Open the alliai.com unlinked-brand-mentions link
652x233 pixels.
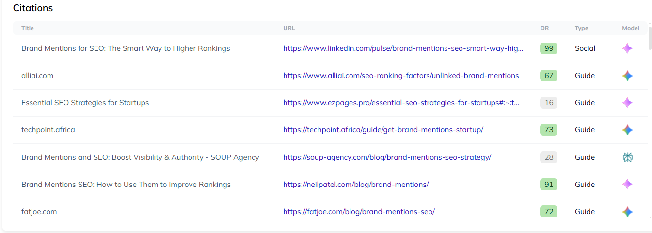pyautogui.click(x=401, y=76)
